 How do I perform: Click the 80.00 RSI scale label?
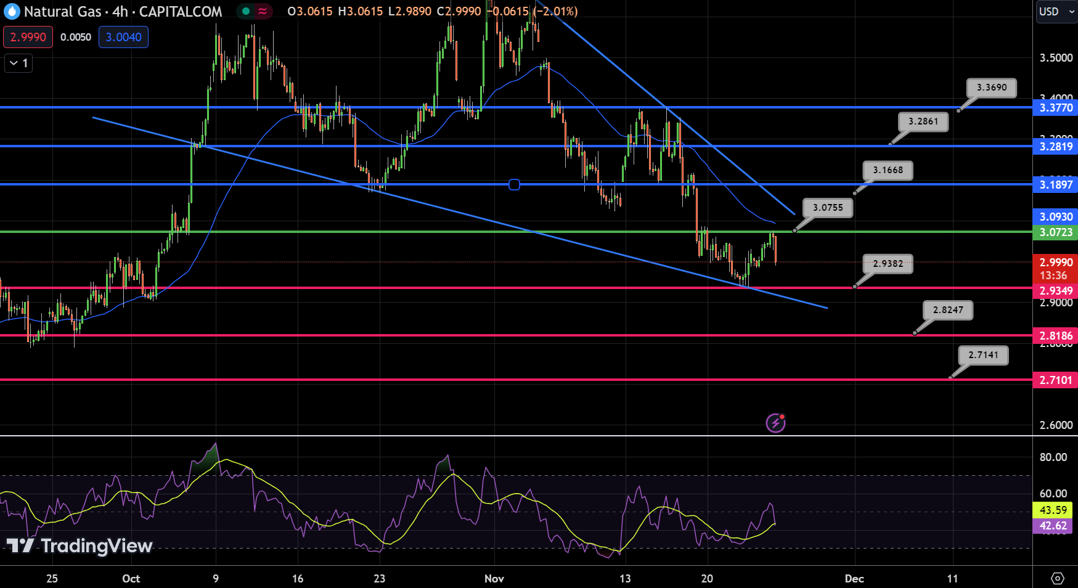(x=1053, y=457)
